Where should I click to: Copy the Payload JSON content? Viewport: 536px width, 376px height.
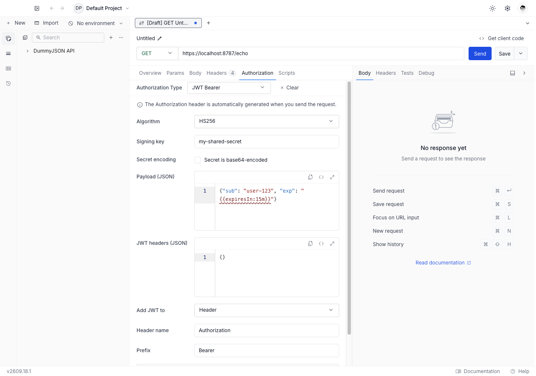[x=310, y=177]
